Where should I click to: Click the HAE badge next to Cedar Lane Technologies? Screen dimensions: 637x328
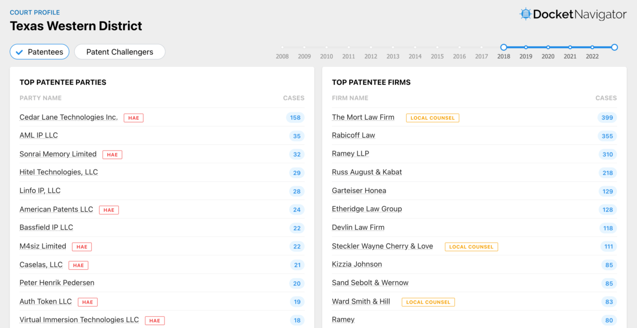click(133, 118)
